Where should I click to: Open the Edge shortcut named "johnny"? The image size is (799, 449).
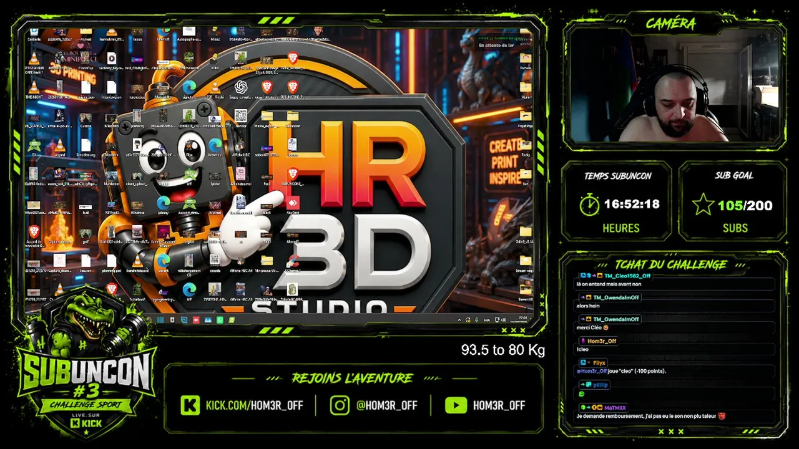(164, 205)
